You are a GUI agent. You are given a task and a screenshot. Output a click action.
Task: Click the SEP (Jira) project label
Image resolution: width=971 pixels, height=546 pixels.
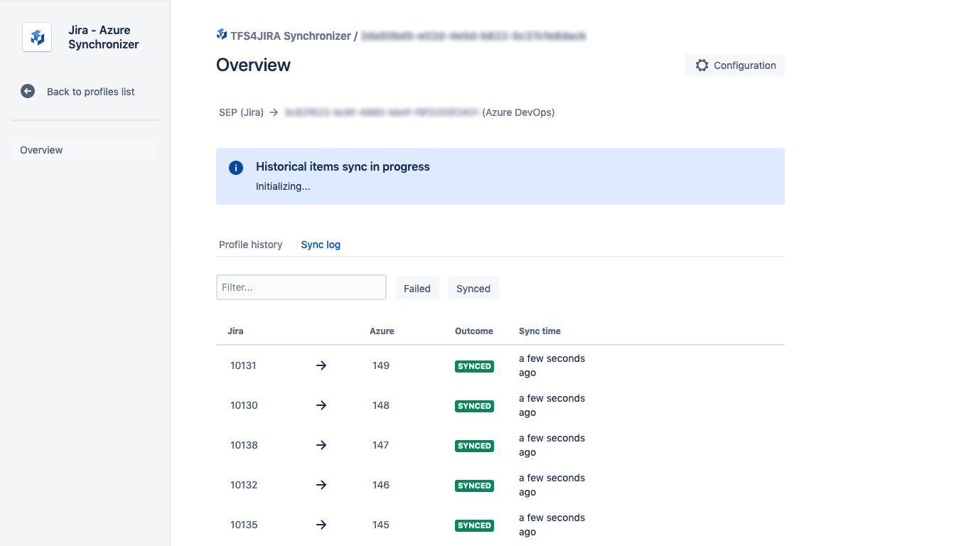pos(241,112)
